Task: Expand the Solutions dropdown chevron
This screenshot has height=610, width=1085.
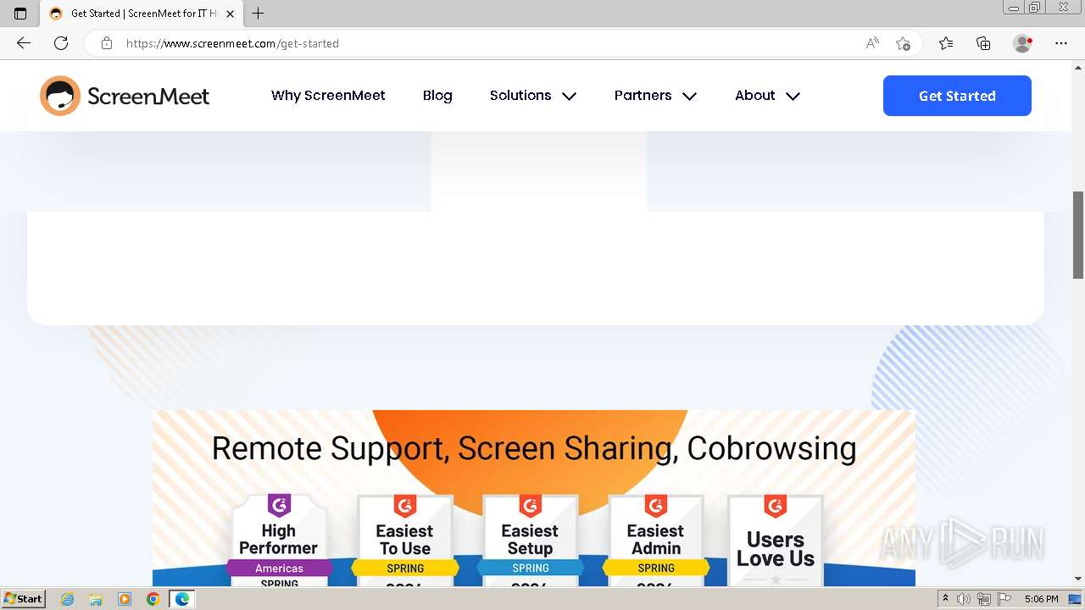Action: [x=570, y=97]
